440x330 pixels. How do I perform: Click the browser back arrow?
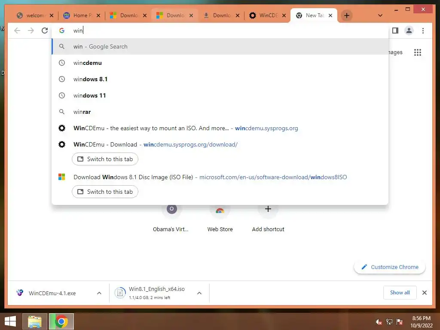point(17,31)
